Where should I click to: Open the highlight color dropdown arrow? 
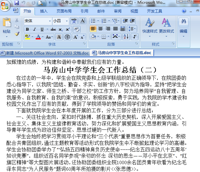click(x=33, y=37)
